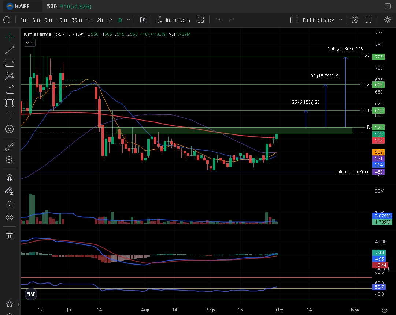The width and height of the screenshot is (396, 315).
Task: Activate the zoom in magnifier tool
Action: point(10,160)
